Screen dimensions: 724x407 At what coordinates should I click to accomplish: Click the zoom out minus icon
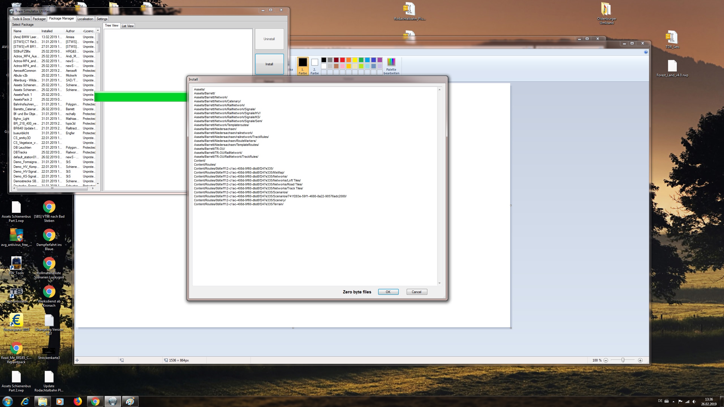coord(606,360)
